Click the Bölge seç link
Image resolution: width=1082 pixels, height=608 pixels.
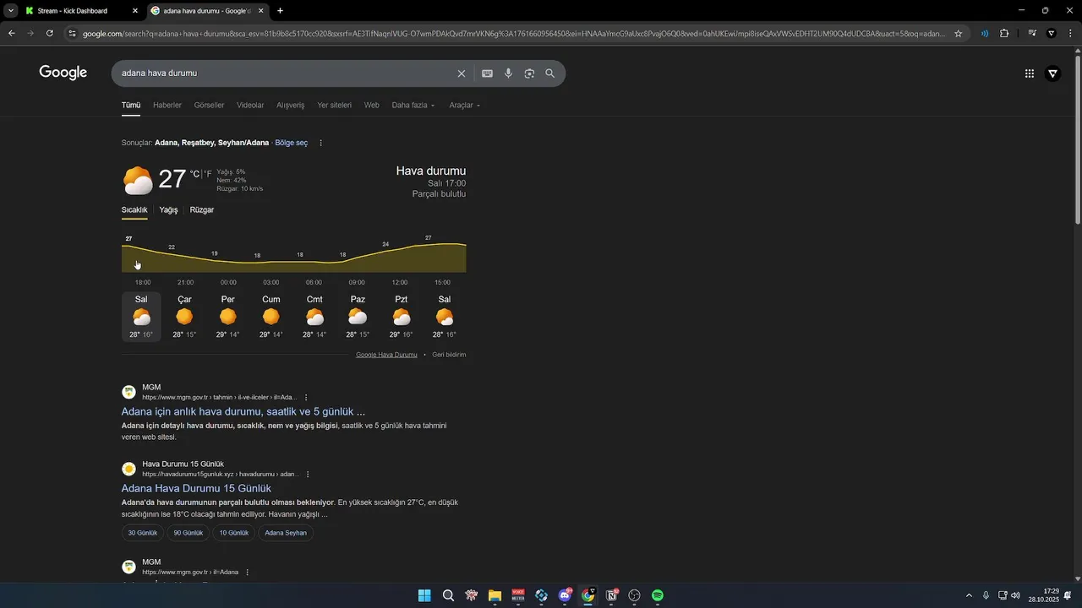pyautogui.click(x=292, y=143)
